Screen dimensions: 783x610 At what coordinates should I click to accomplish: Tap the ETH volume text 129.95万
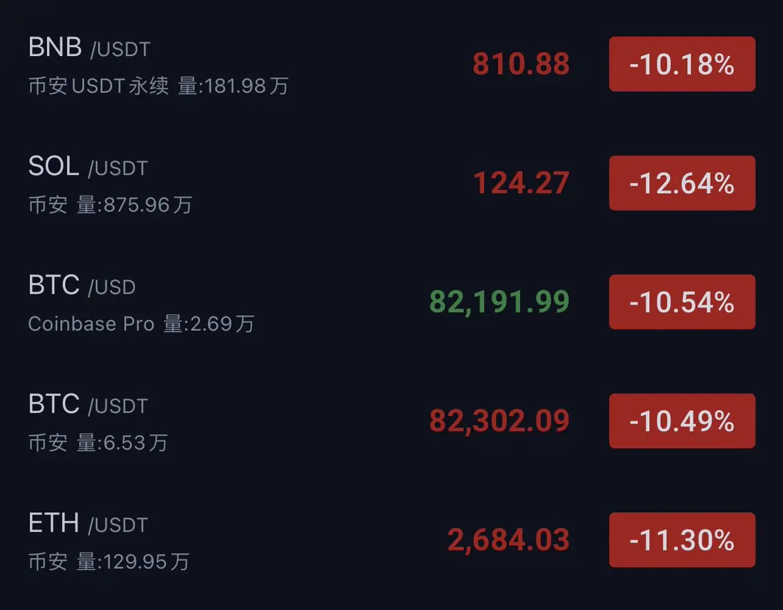coord(133,562)
